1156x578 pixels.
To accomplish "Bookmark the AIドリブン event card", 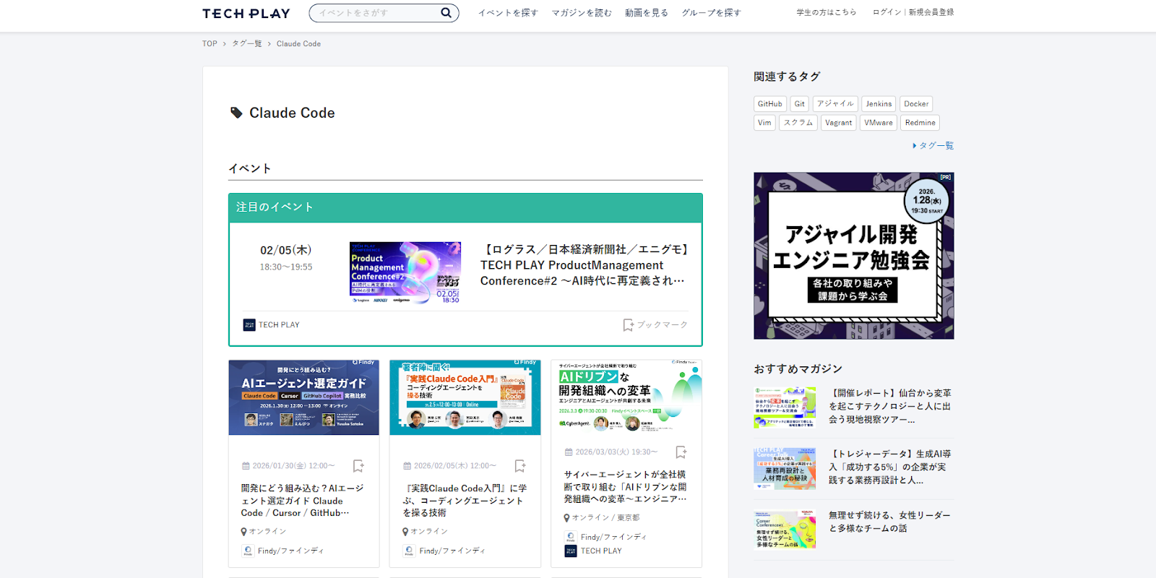I will [681, 452].
